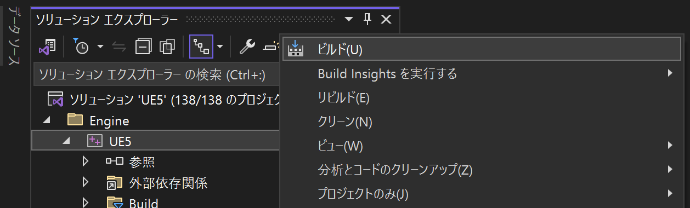
Task: Open Properties with the wrench icon
Action: [x=247, y=47]
